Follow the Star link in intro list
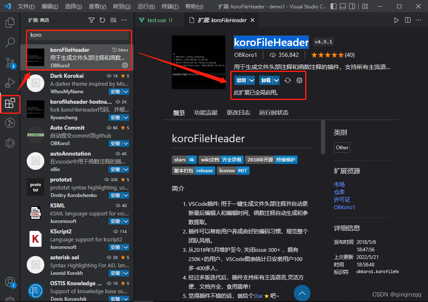The image size is (428, 302). click(258, 296)
